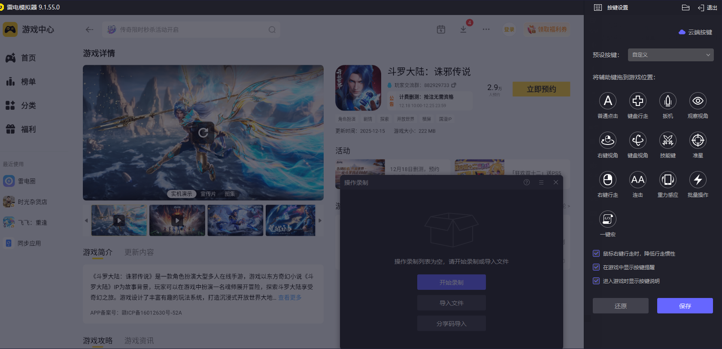Viewport: 722px width, 349px height.
Task: Click the 登录 login button
Action: (x=509, y=30)
